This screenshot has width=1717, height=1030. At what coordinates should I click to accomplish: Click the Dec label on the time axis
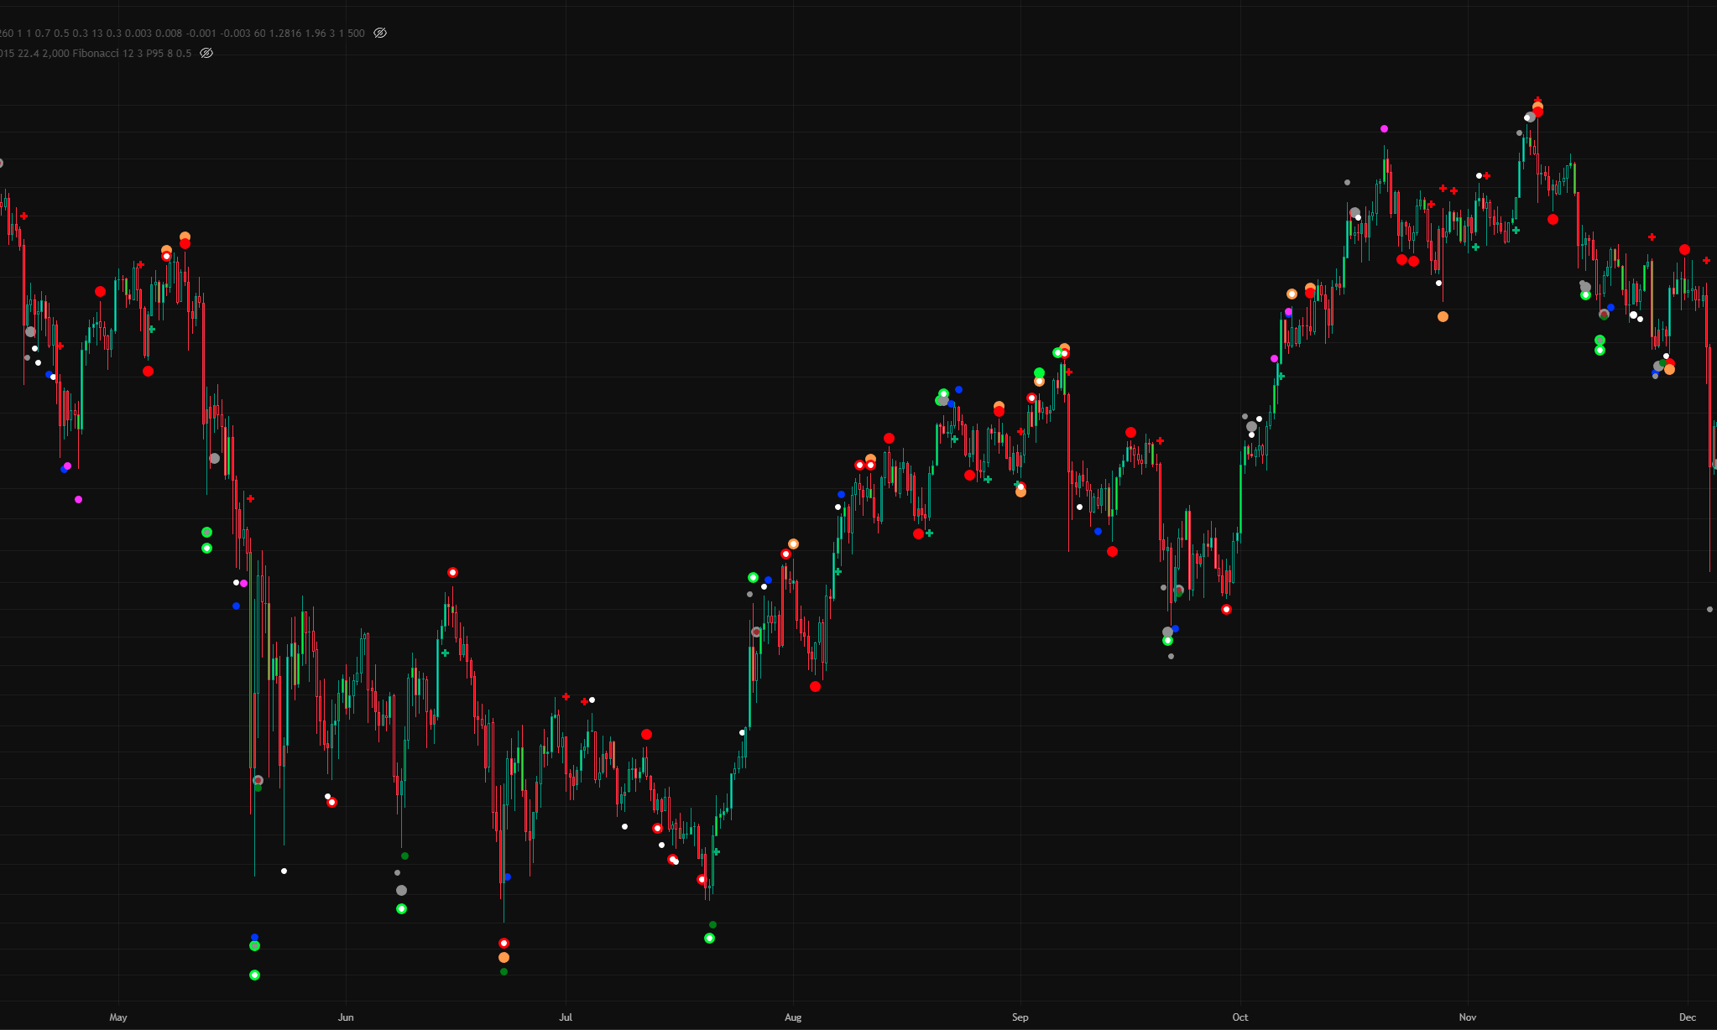pos(1687,1017)
